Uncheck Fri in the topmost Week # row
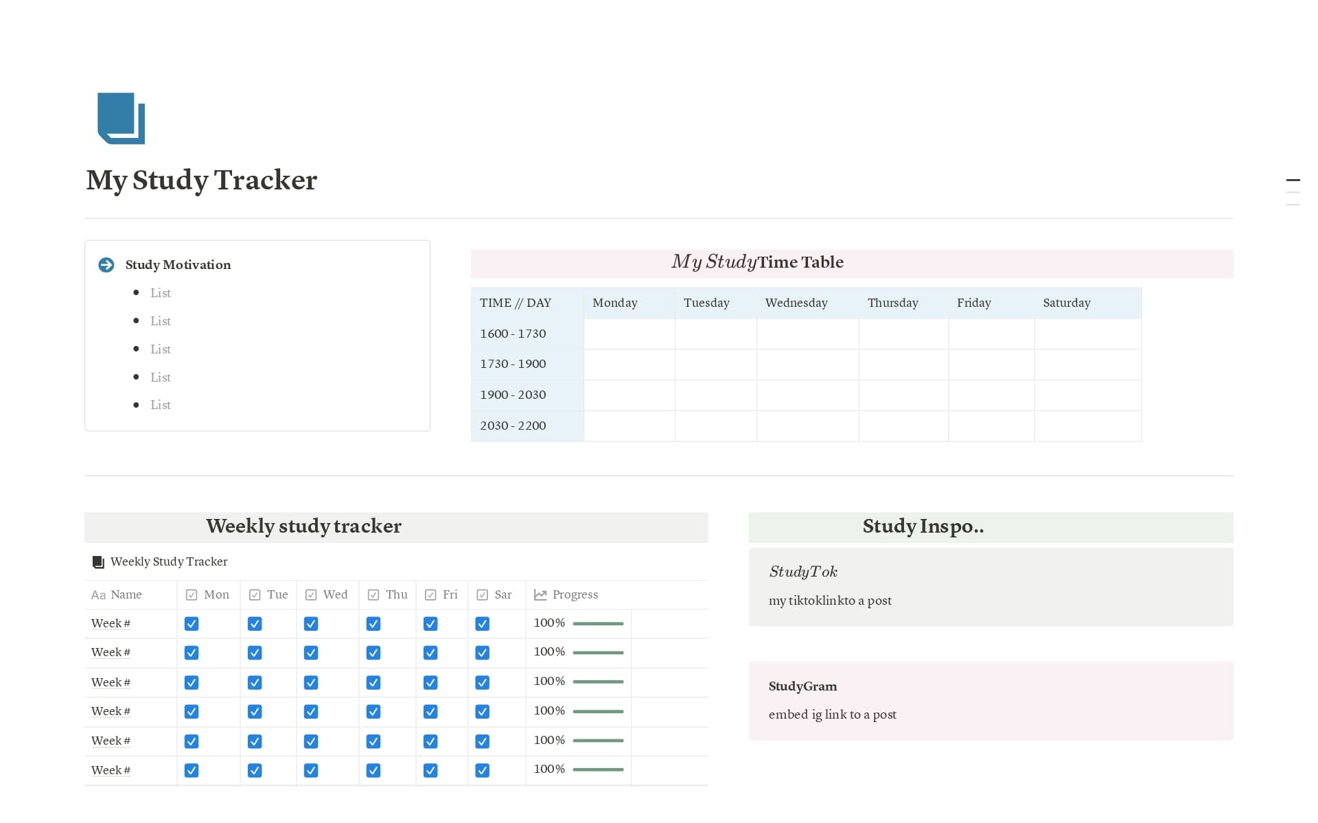 coord(430,624)
